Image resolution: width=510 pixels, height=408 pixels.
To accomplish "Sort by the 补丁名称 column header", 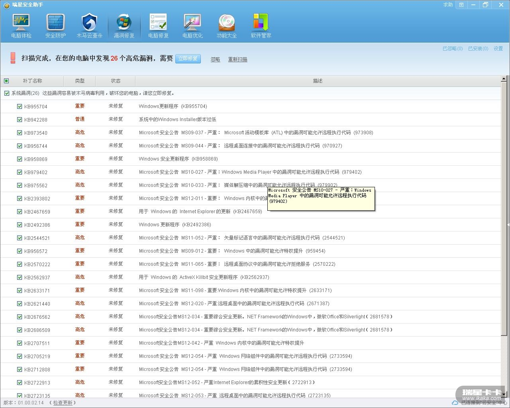I will pyautogui.click(x=32, y=81).
